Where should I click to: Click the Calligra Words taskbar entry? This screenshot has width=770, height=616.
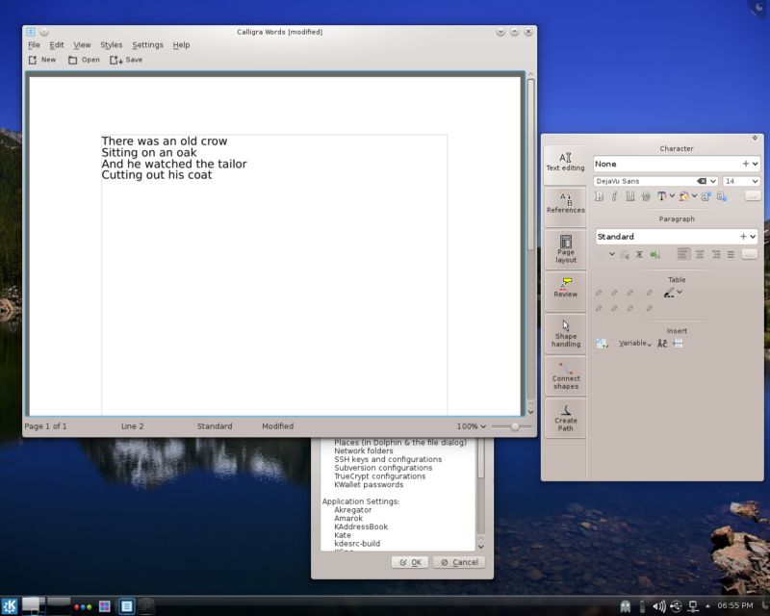[126, 606]
